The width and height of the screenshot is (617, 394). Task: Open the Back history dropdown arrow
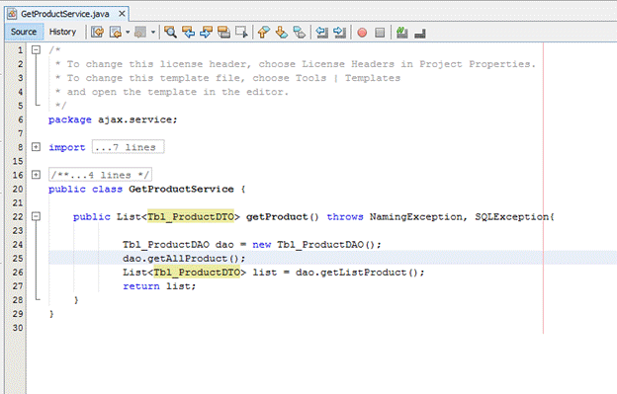click(x=128, y=33)
